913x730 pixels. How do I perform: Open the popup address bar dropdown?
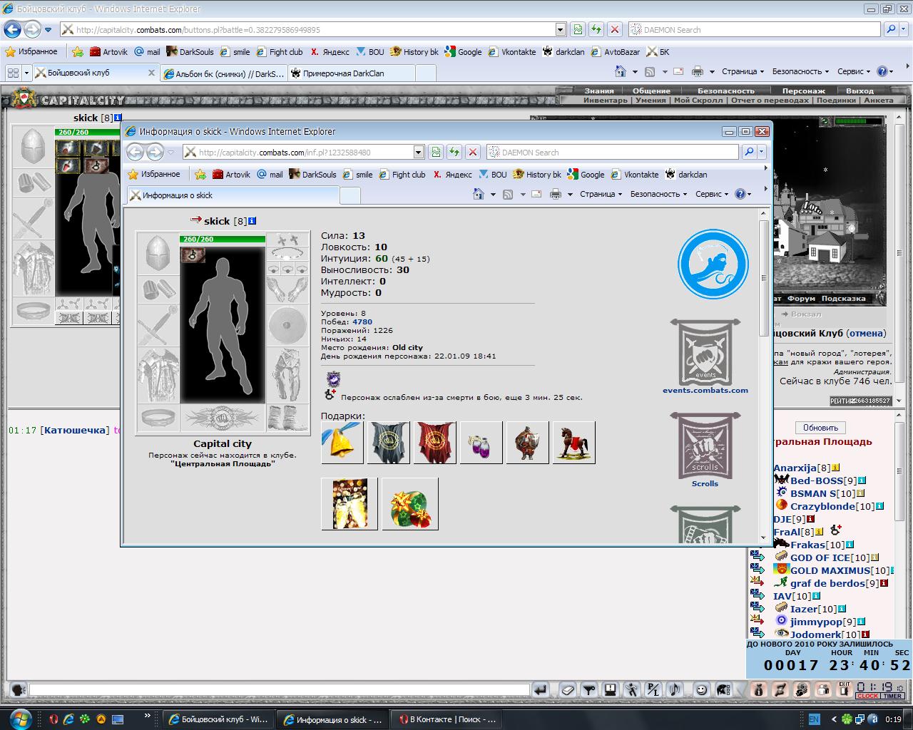point(419,152)
